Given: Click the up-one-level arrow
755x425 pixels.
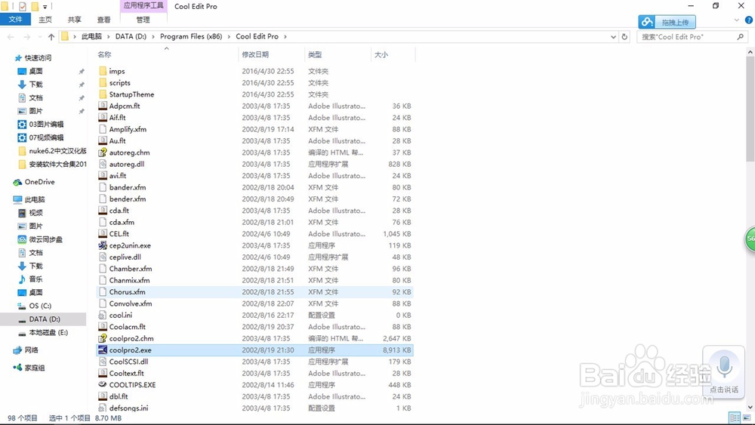Looking at the screenshot, I should tap(51, 36).
